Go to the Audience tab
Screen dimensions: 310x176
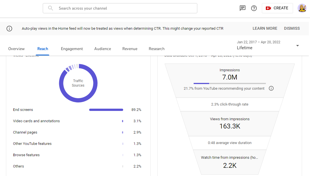pyautogui.click(x=102, y=49)
